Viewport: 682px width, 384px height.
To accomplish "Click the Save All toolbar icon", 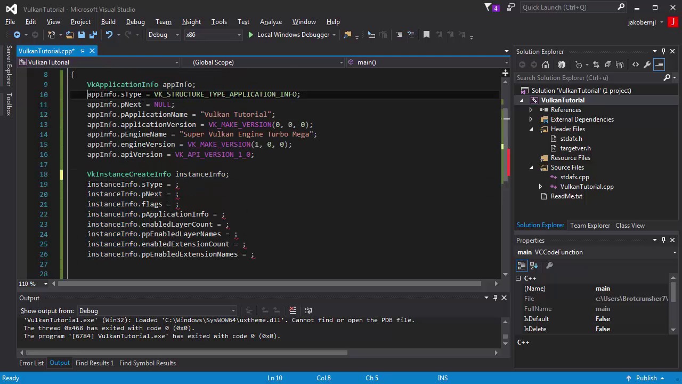I will pos(93,35).
